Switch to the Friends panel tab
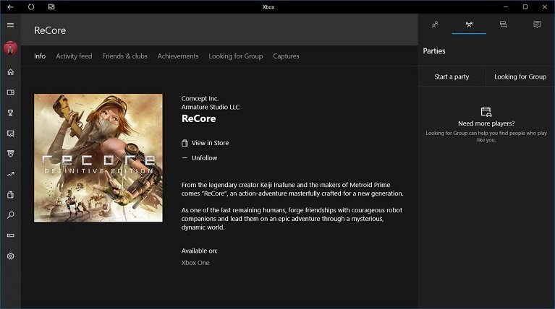555x309 pixels. click(x=435, y=25)
